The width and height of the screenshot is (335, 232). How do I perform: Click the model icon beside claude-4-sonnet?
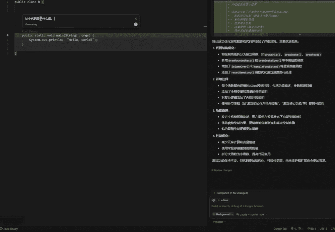coord(238,214)
